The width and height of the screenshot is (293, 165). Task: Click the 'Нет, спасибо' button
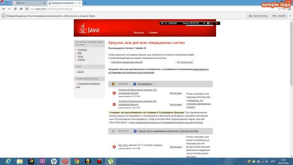(279, 16)
